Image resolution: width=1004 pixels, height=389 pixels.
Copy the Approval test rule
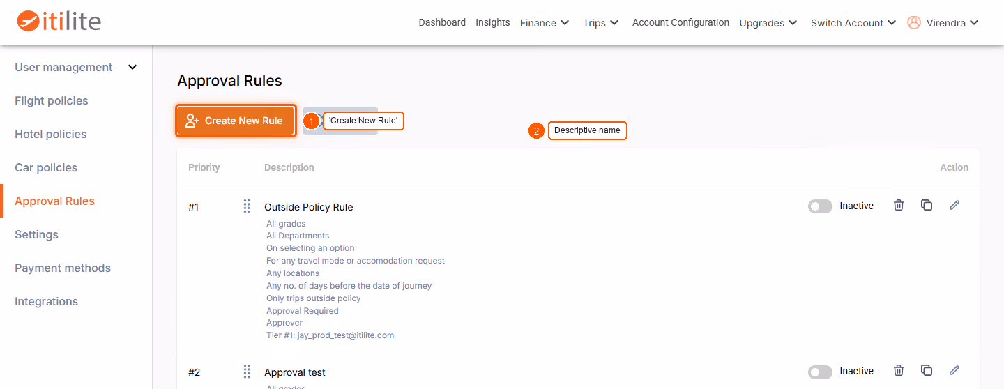(x=927, y=370)
